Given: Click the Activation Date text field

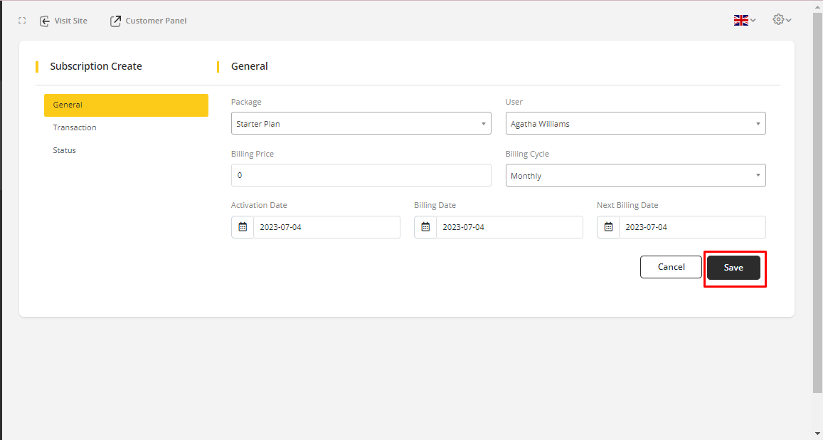Looking at the screenshot, I should point(326,227).
